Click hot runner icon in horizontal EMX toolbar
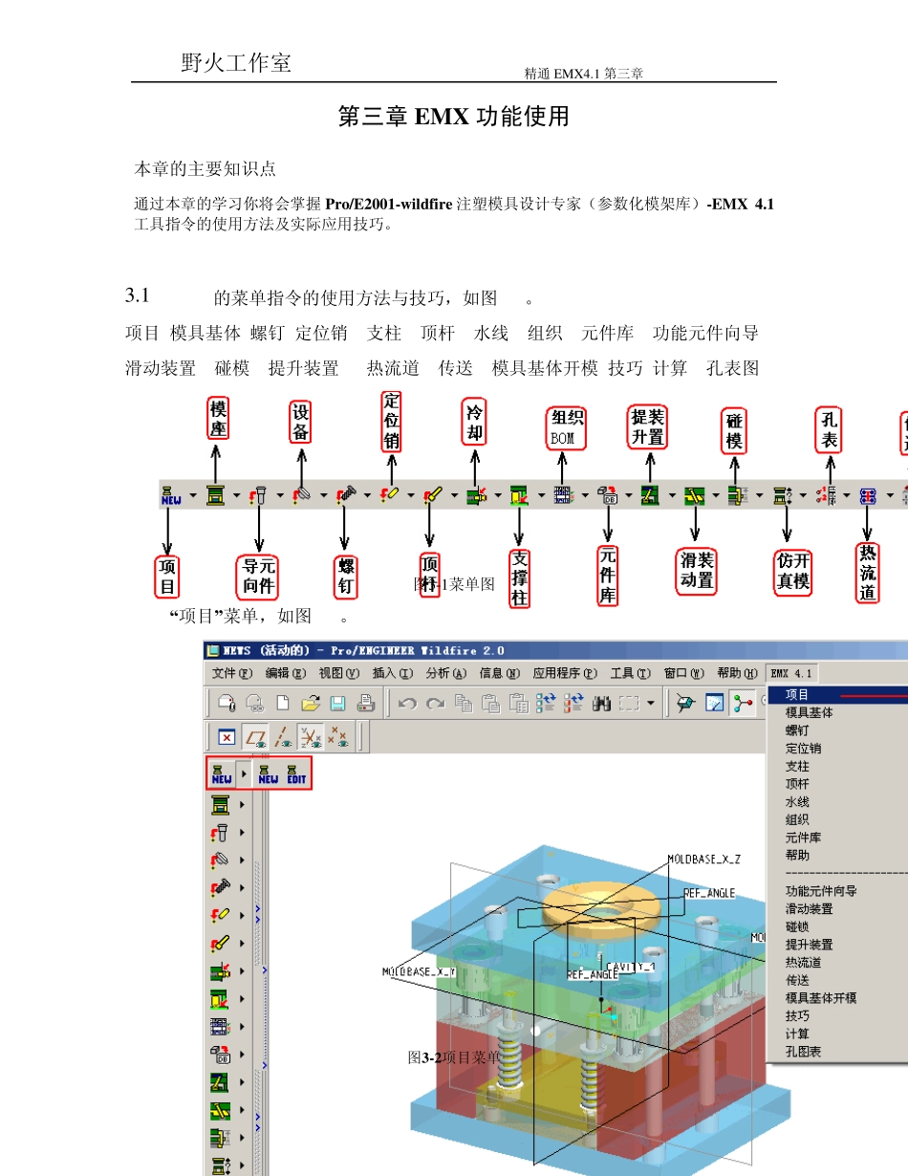The height and width of the screenshot is (1176, 908). (x=868, y=495)
